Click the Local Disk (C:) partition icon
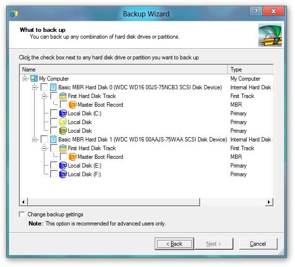Screen dimensions: 295x267 [x=63, y=113]
